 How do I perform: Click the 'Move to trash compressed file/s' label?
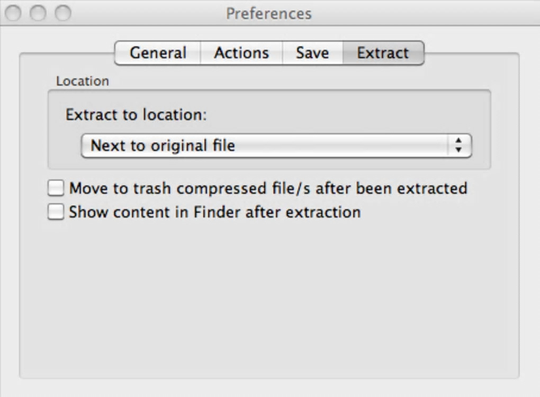pyautogui.click(x=268, y=188)
